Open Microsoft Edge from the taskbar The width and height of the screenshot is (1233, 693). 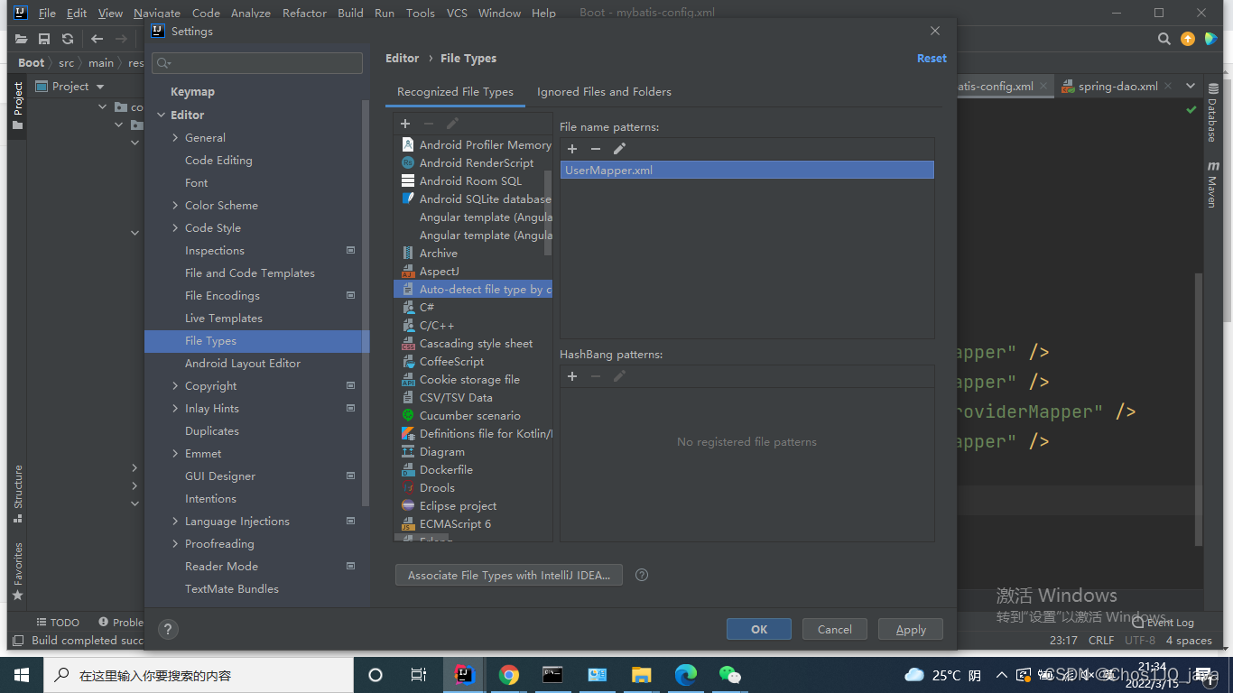686,675
